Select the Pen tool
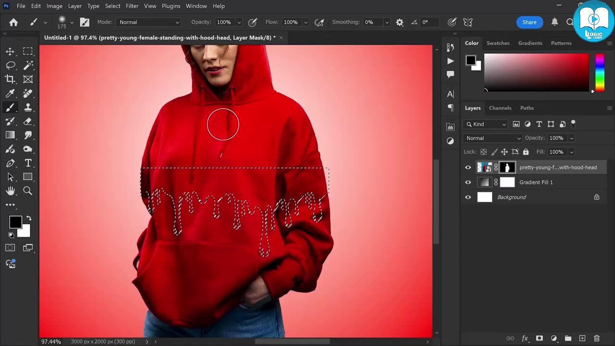Image resolution: width=615 pixels, height=346 pixels. (x=10, y=163)
